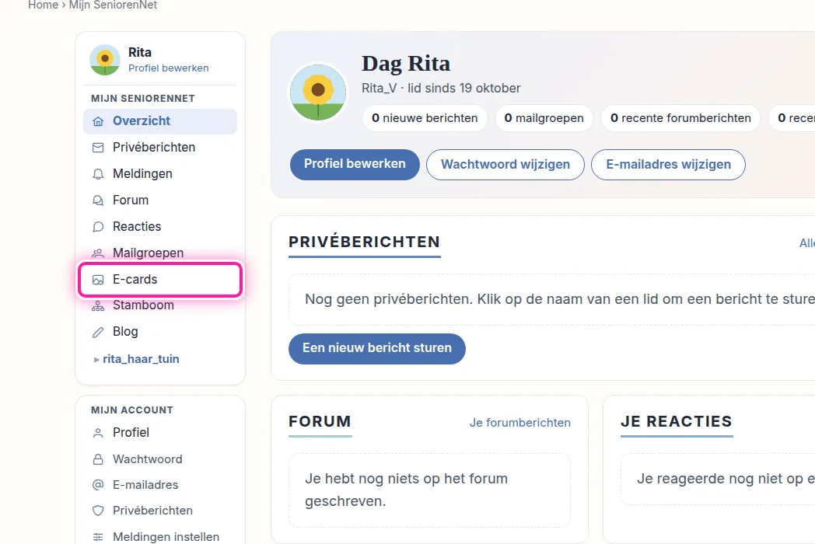815x544 pixels.
Task: Click the rita_haar_tuin blog link
Action: (x=141, y=360)
